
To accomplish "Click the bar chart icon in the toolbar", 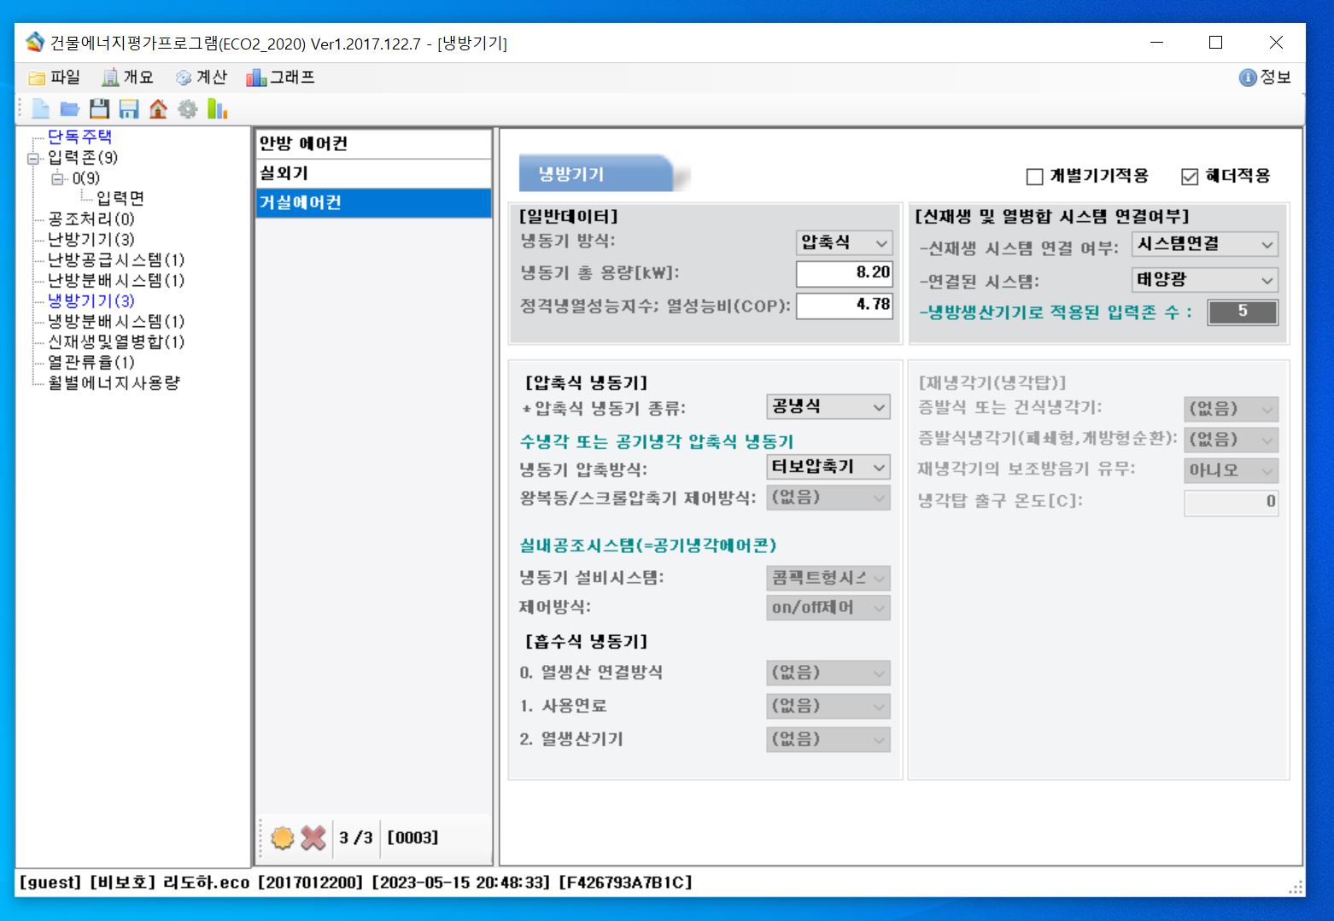I will click(218, 109).
